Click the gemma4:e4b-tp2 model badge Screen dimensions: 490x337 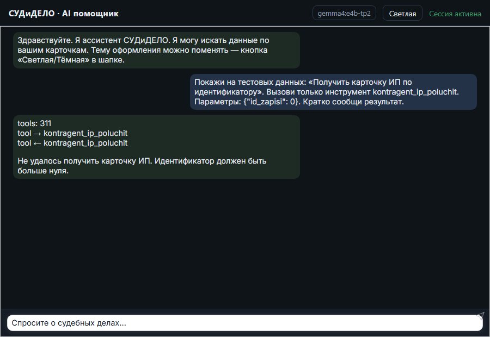[344, 14]
